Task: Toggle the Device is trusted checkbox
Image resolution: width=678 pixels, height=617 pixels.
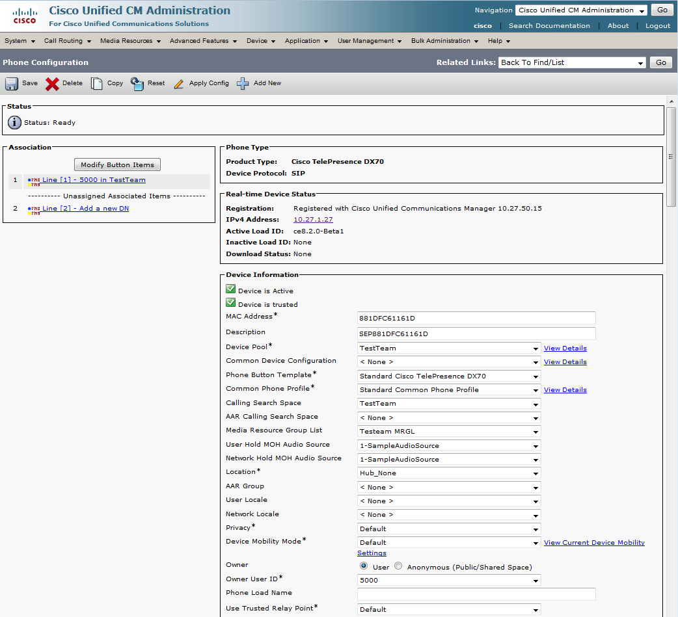Action: [230, 303]
